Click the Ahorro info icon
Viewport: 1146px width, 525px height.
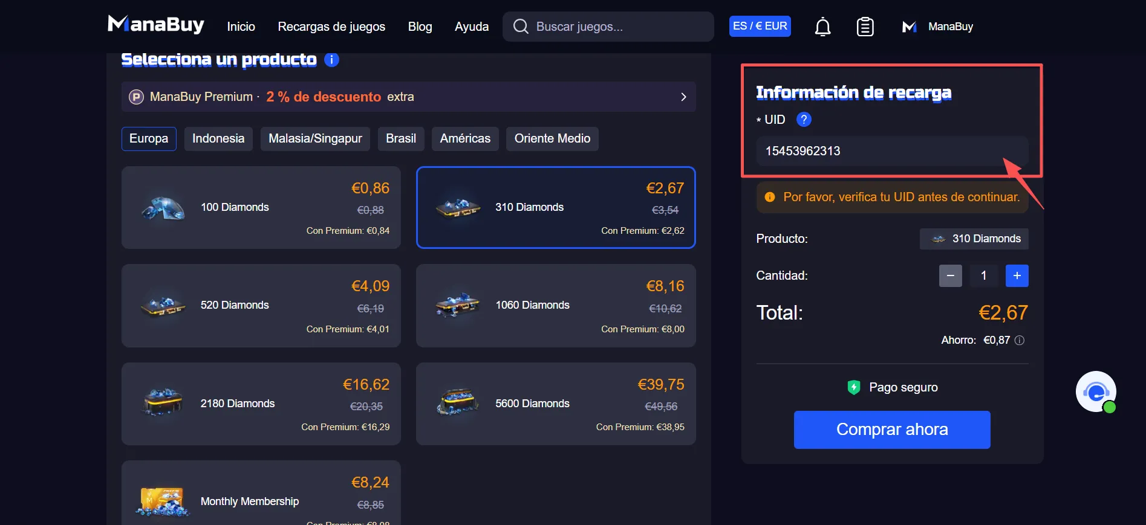pyautogui.click(x=1020, y=340)
